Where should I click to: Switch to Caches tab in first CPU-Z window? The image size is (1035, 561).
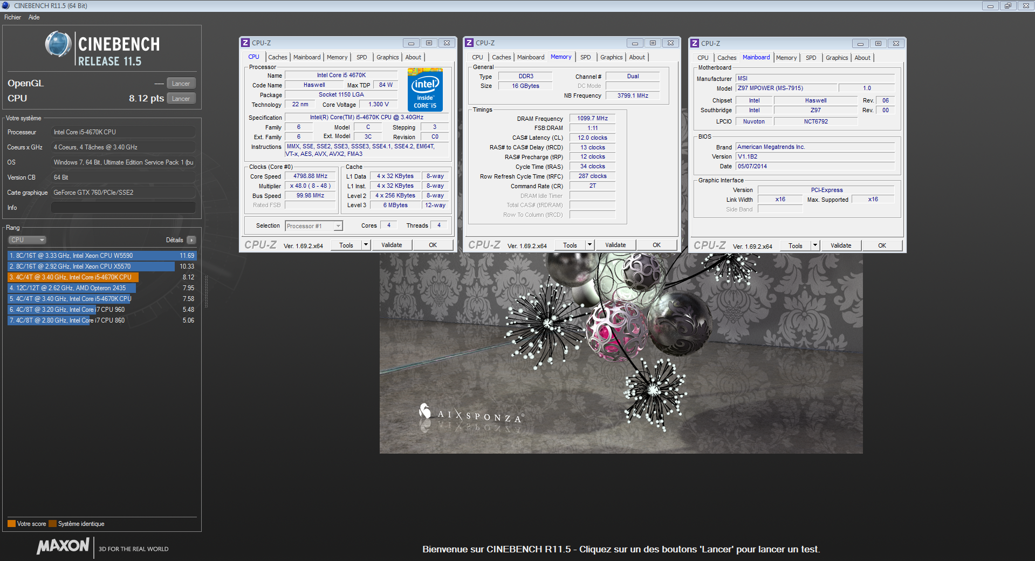click(x=278, y=57)
